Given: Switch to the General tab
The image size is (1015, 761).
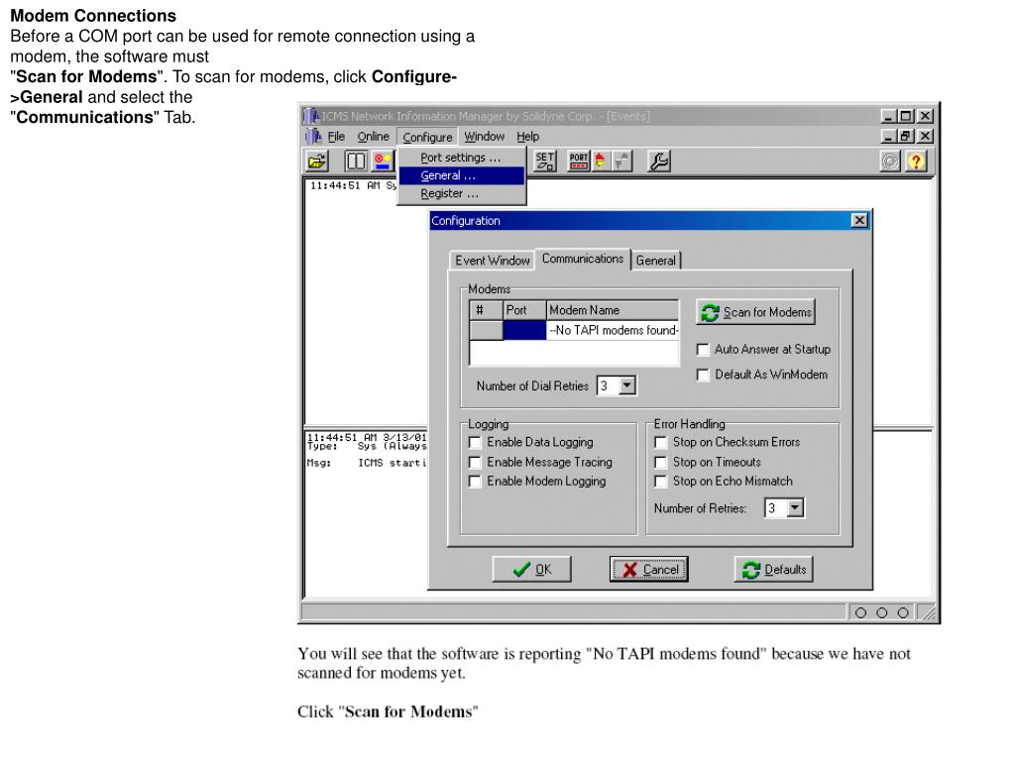Looking at the screenshot, I should [656, 261].
